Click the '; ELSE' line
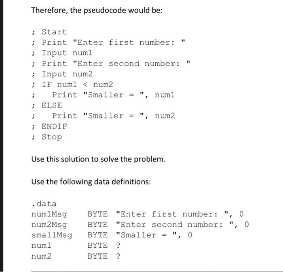This screenshot has width=283, height=272. [x=46, y=105]
